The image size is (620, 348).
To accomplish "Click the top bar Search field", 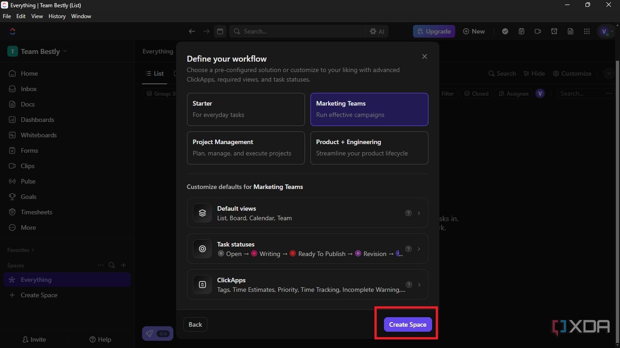I will pos(297,31).
